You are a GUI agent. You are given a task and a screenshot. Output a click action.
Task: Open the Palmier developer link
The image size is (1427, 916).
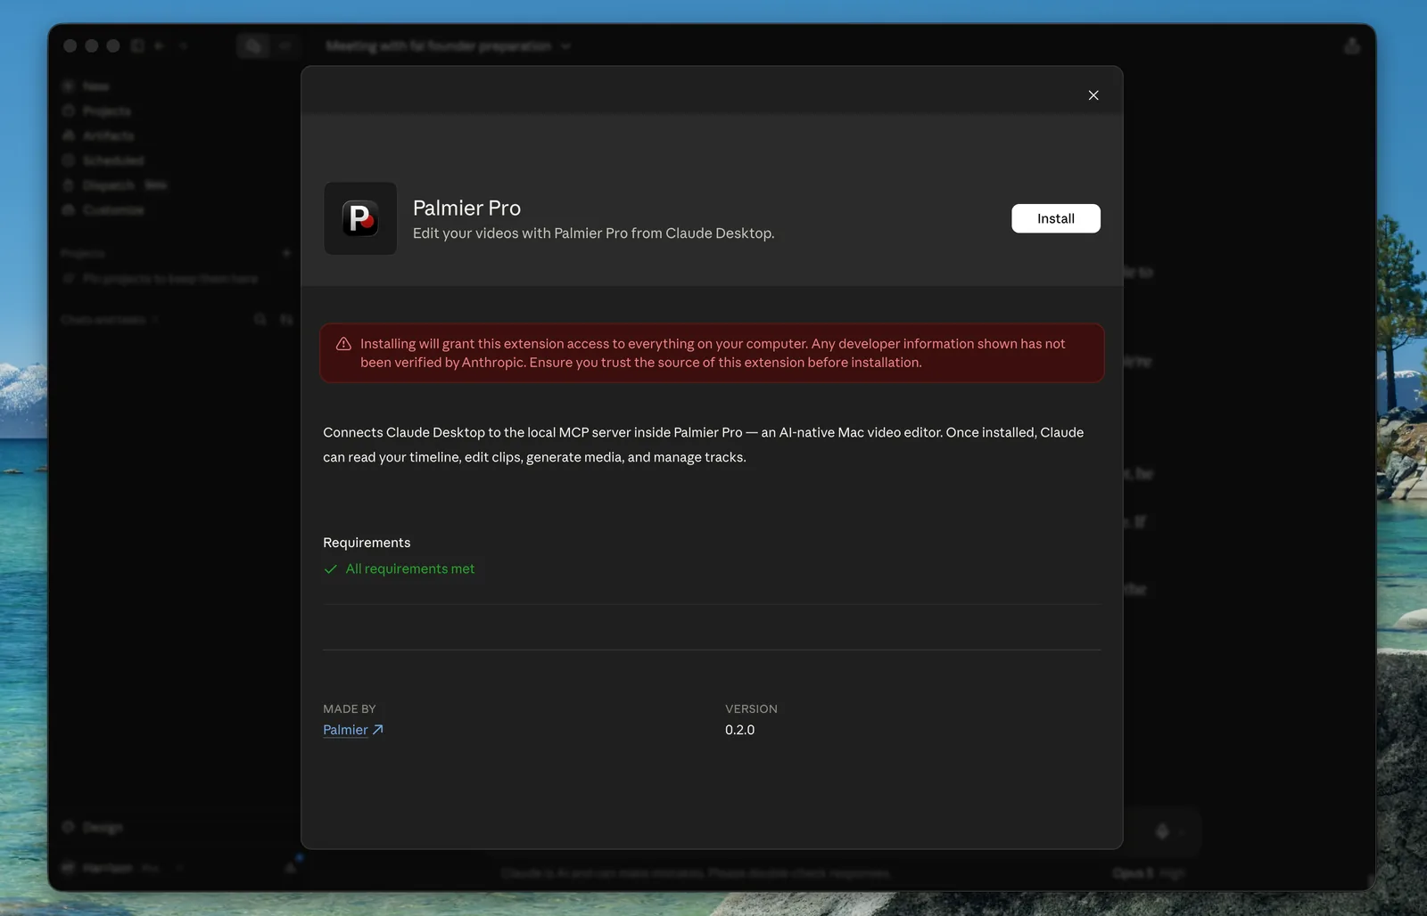click(345, 730)
